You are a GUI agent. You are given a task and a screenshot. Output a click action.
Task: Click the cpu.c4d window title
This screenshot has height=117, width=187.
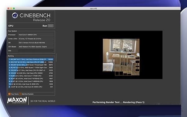coord(93,8)
